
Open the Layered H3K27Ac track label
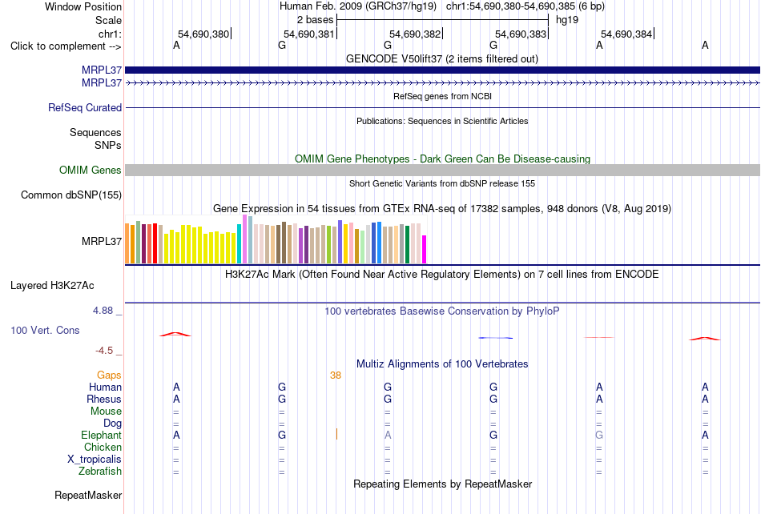[x=52, y=286]
